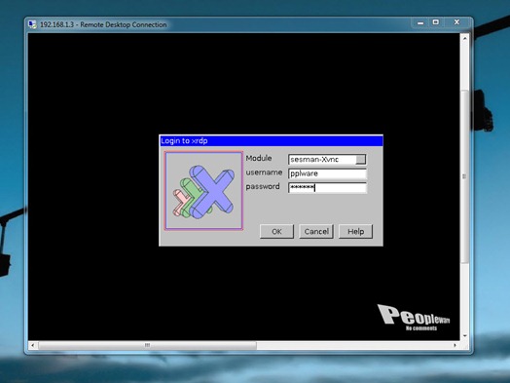Click the 'sesman-Xvnc' module value

[x=314, y=160]
